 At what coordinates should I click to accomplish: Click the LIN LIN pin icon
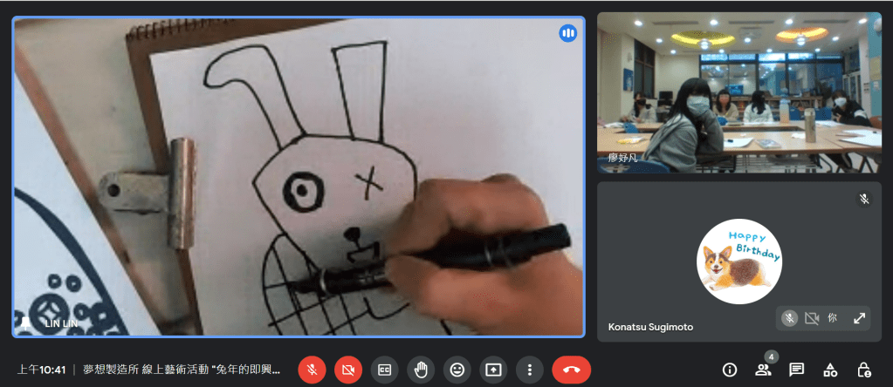coord(26,322)
